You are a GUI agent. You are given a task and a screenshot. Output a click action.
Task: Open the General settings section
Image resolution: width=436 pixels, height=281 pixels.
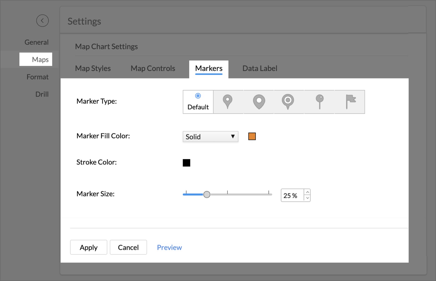(36, 42)
